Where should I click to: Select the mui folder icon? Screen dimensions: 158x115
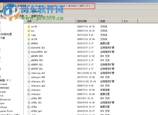pyautogui.click(x=29, y=31)
